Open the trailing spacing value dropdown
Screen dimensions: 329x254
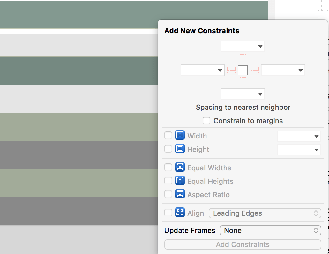click(x=283, y=70)
